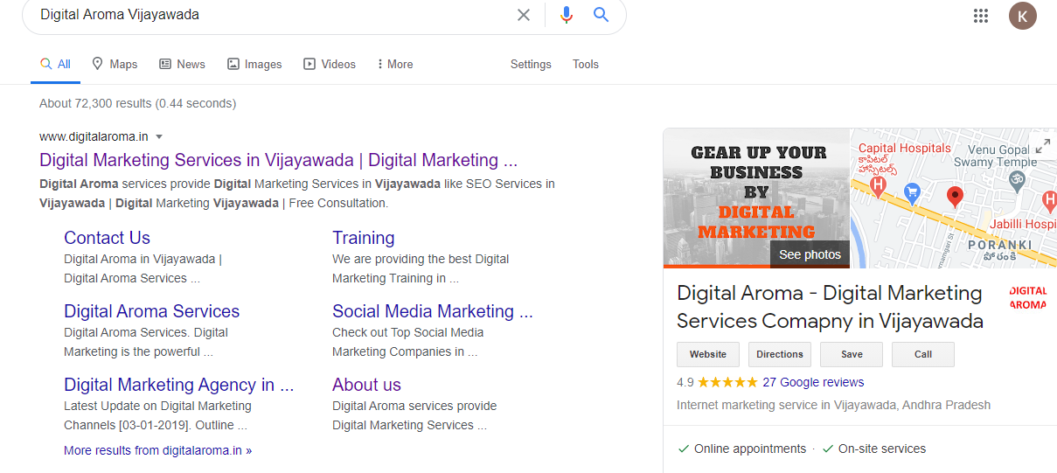This screenshot has height=473, width=1057.
Task: Open the Digital Aroma logo image
Action: coord(1028,298)
